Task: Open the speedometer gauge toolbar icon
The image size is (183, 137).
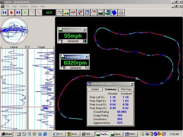Action: [101, 12]
